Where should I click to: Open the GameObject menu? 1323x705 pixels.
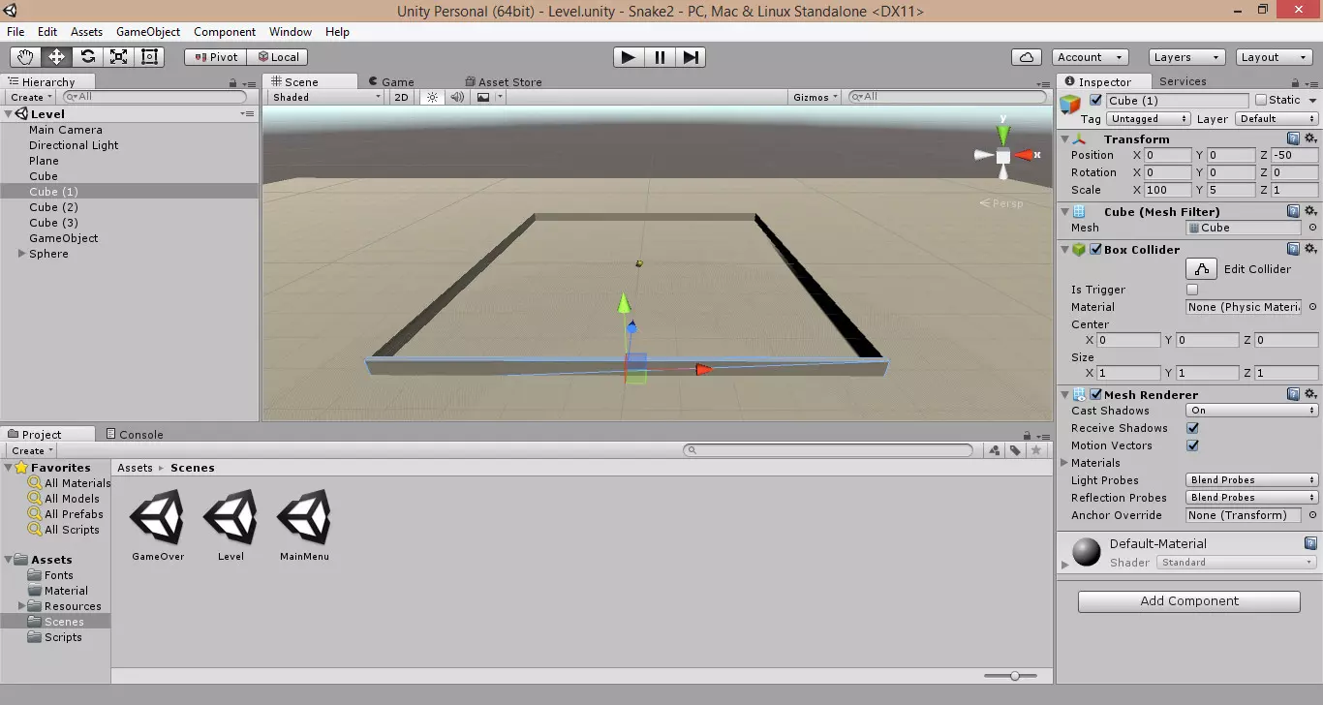(148, 32)
